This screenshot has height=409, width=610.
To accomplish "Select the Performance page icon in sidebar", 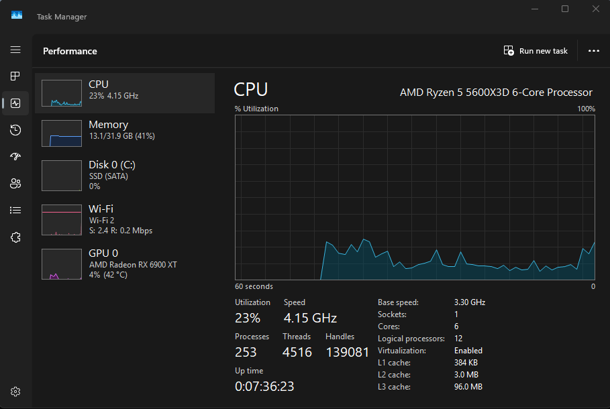I will 15,103.
